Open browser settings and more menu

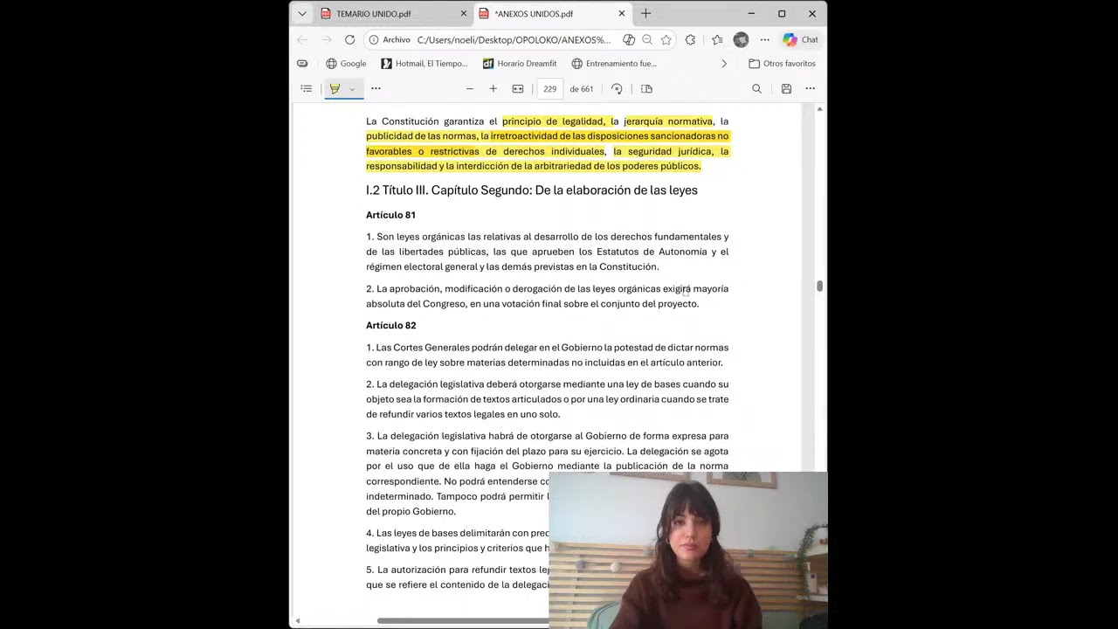pos(765,39)
